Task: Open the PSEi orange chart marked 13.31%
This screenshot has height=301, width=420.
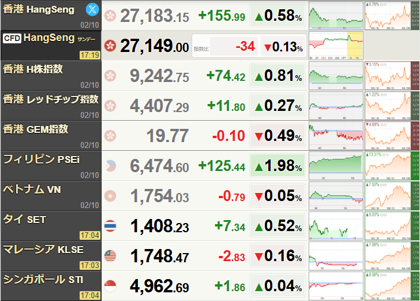Action: [x=392, y=166]
